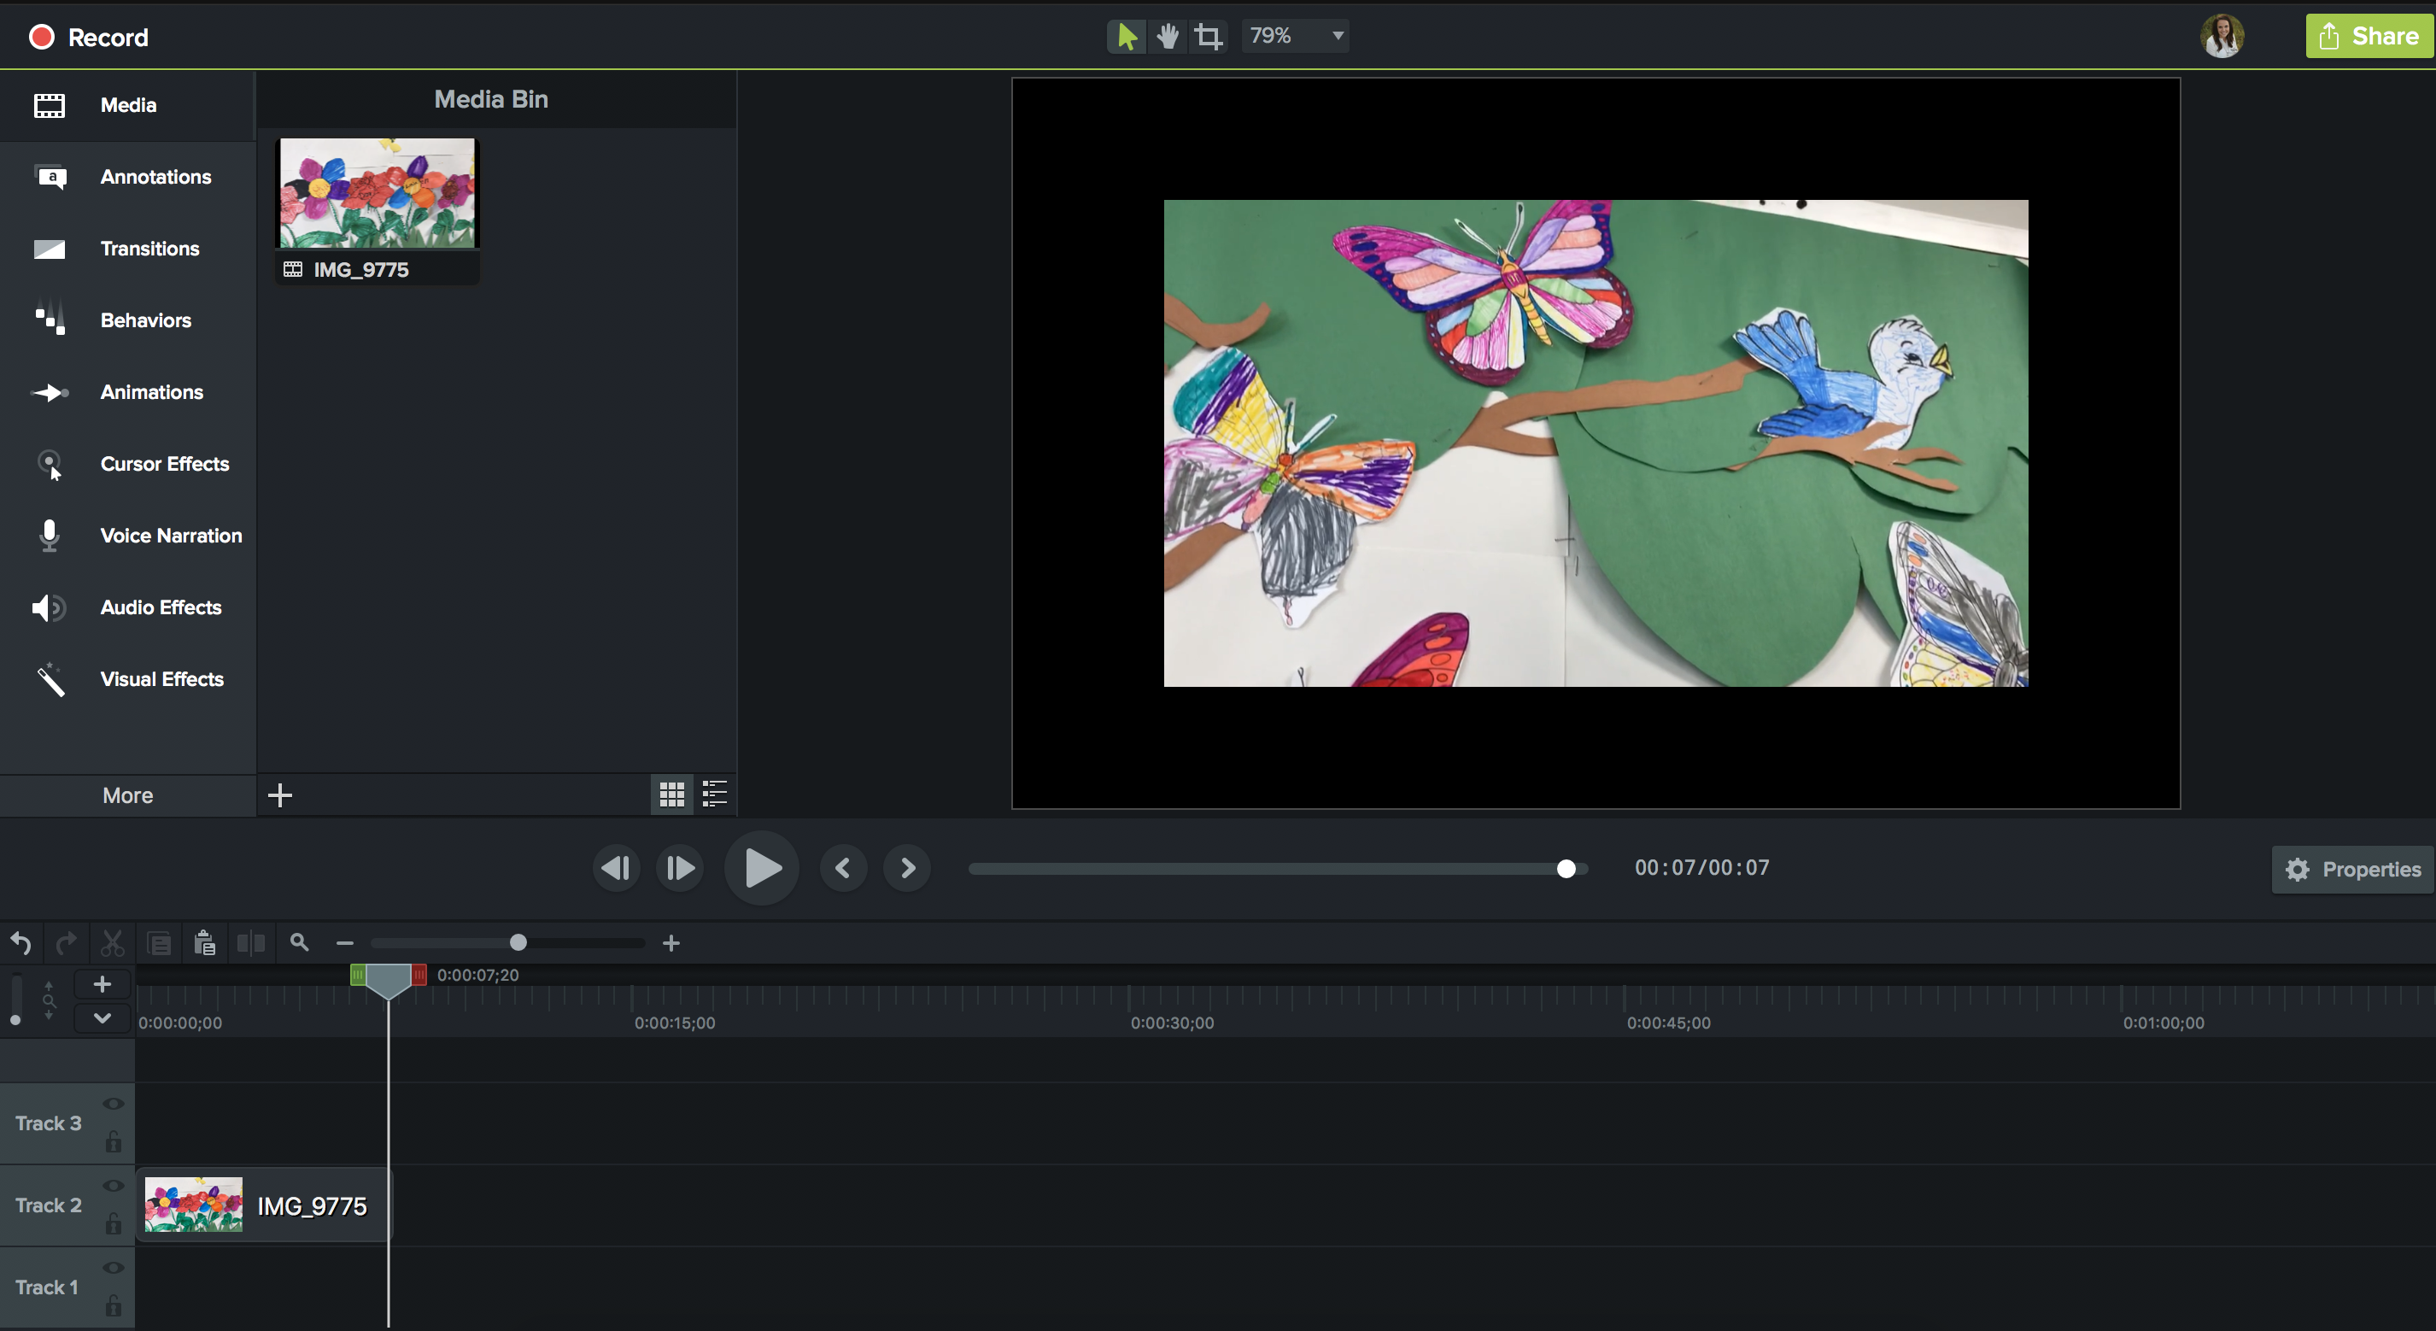The width and height of the screenshot is (2436, 1331).
Task: Click the timeline zoom magnifier icon
Action: click(x=300, y=942)
